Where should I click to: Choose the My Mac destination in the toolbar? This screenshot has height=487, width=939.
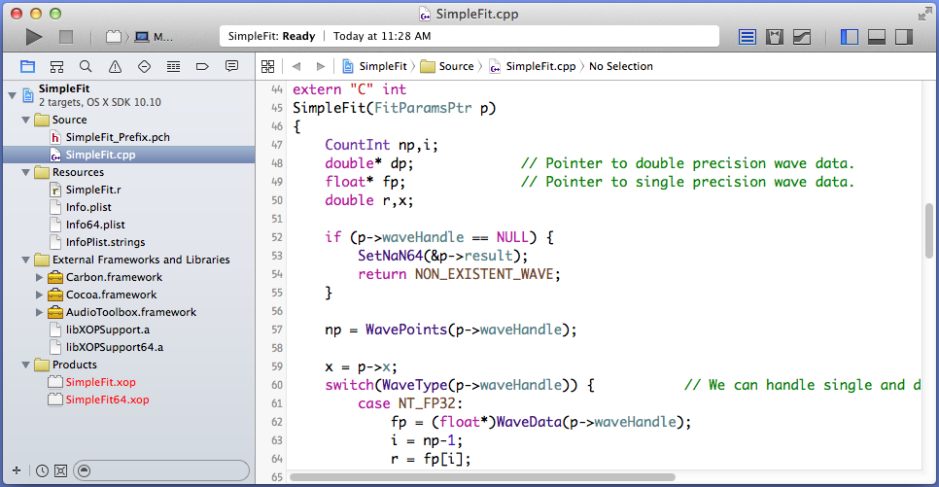click(154, 37)
